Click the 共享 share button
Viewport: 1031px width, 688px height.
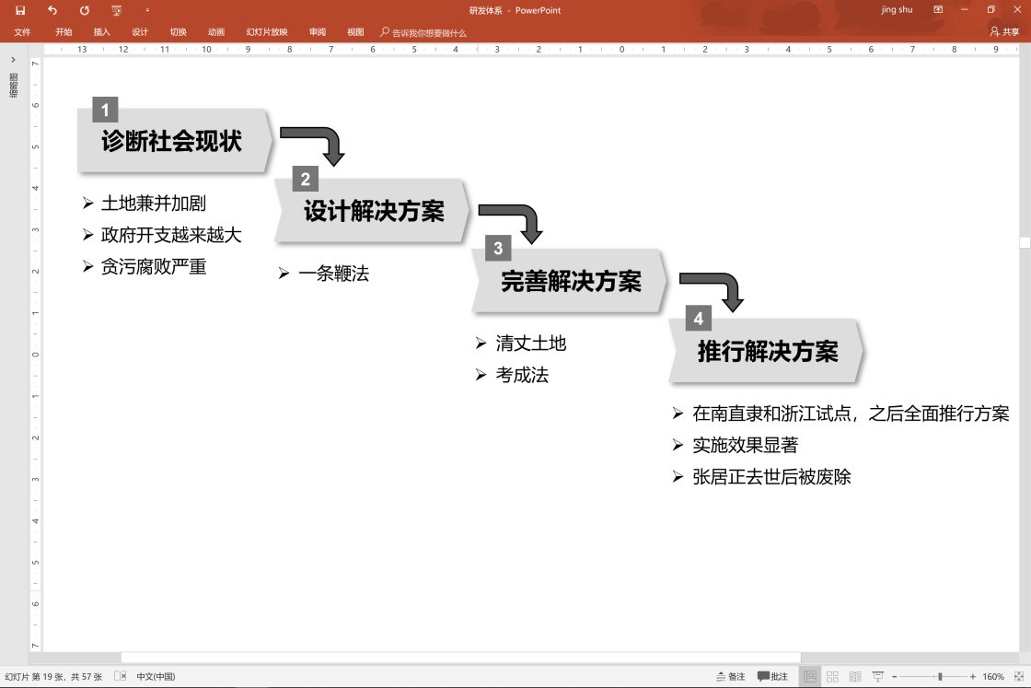click(1005, 32)
